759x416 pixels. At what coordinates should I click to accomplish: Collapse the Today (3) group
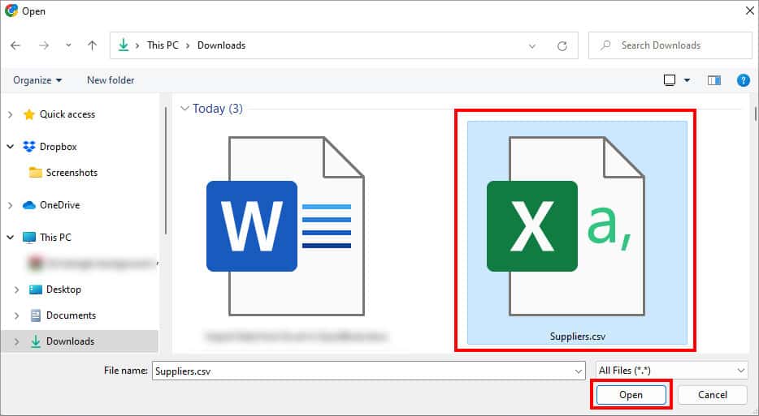pyautogui.click(x=184, y=109)
